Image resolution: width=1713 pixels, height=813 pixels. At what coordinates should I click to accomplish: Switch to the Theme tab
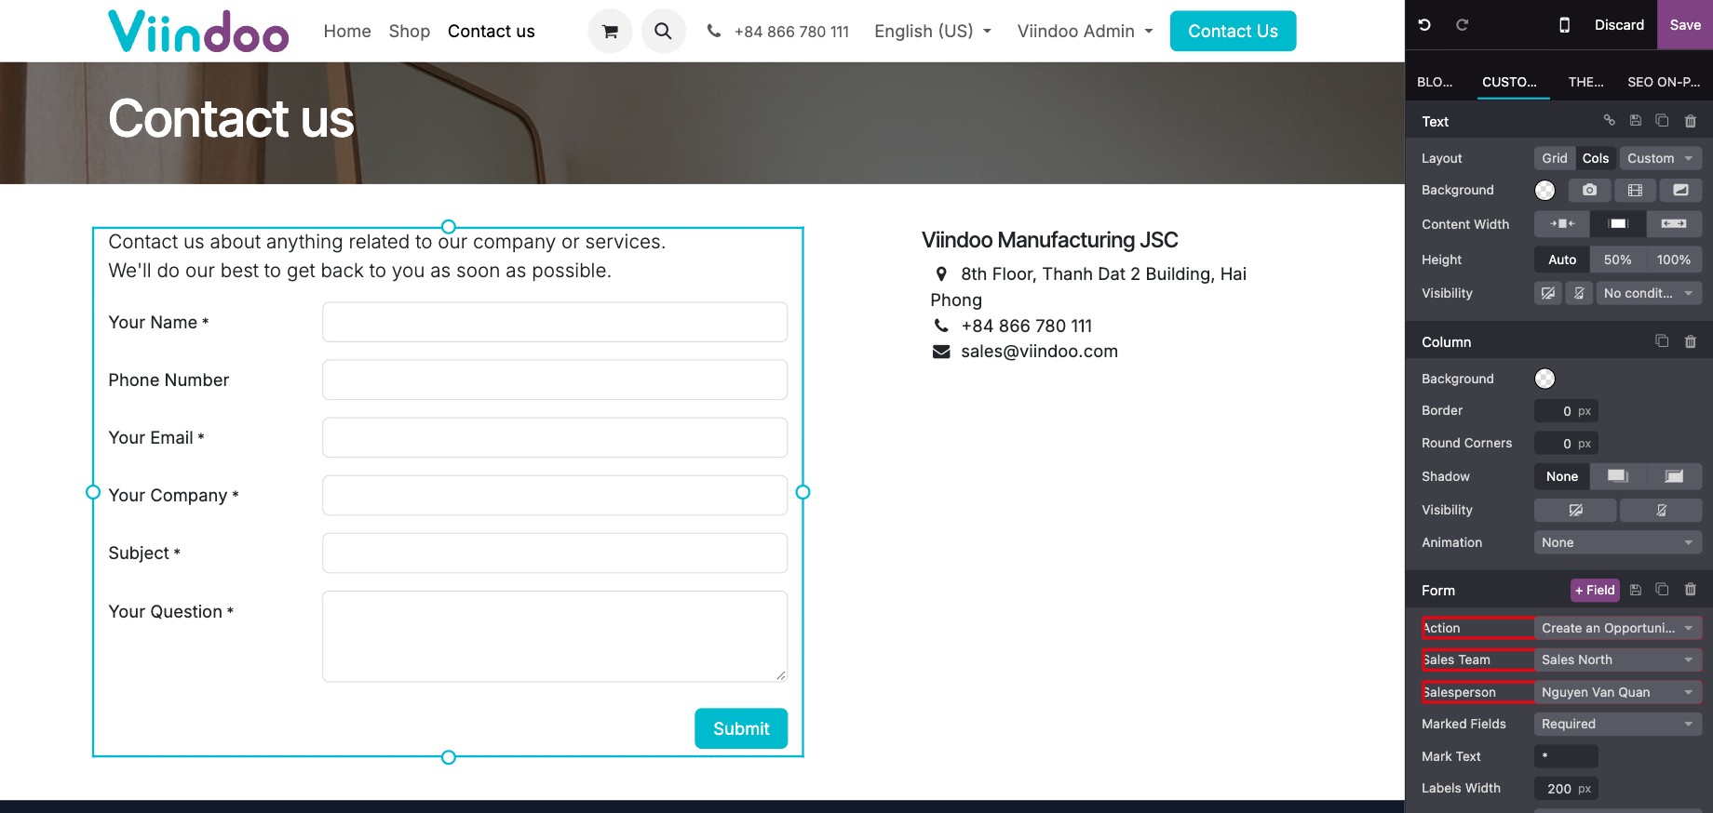pyautogui.click(x=1585, y=82)
